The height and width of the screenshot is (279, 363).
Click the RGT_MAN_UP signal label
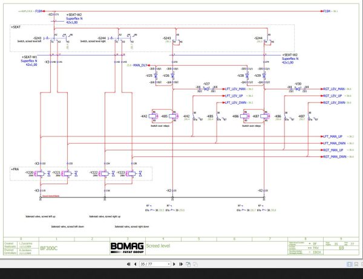click(x=333, y=150)
